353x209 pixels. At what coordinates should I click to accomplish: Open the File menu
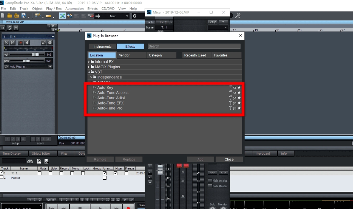3,9
